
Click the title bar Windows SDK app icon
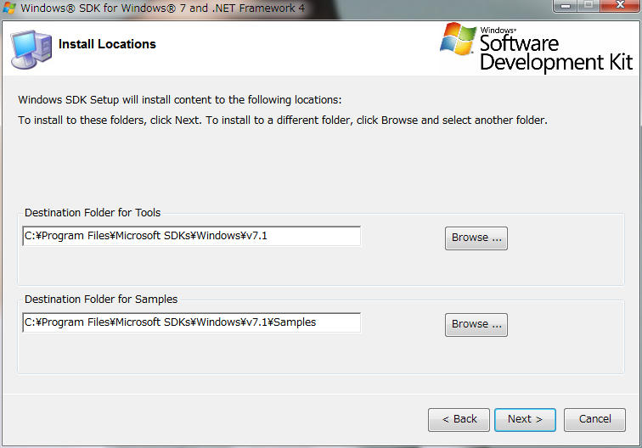(x=9, y=8)
